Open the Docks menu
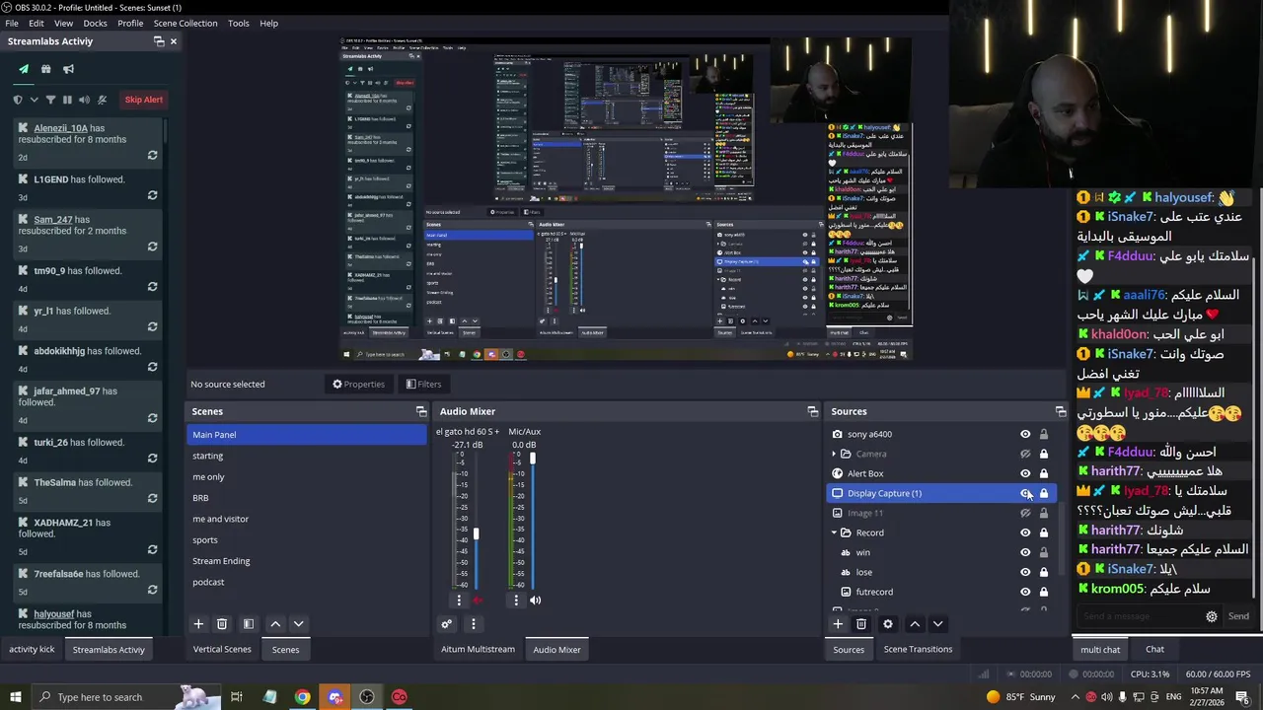1263x710 pixels. coord(95,23)
